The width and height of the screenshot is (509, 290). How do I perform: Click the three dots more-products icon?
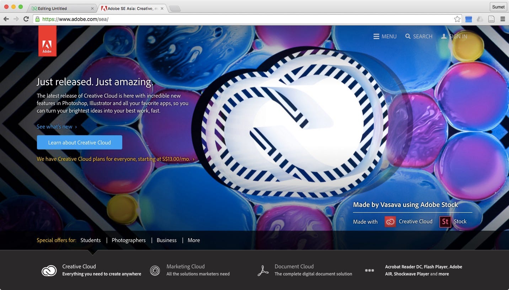pyautogui.click(x=369, y=270)
